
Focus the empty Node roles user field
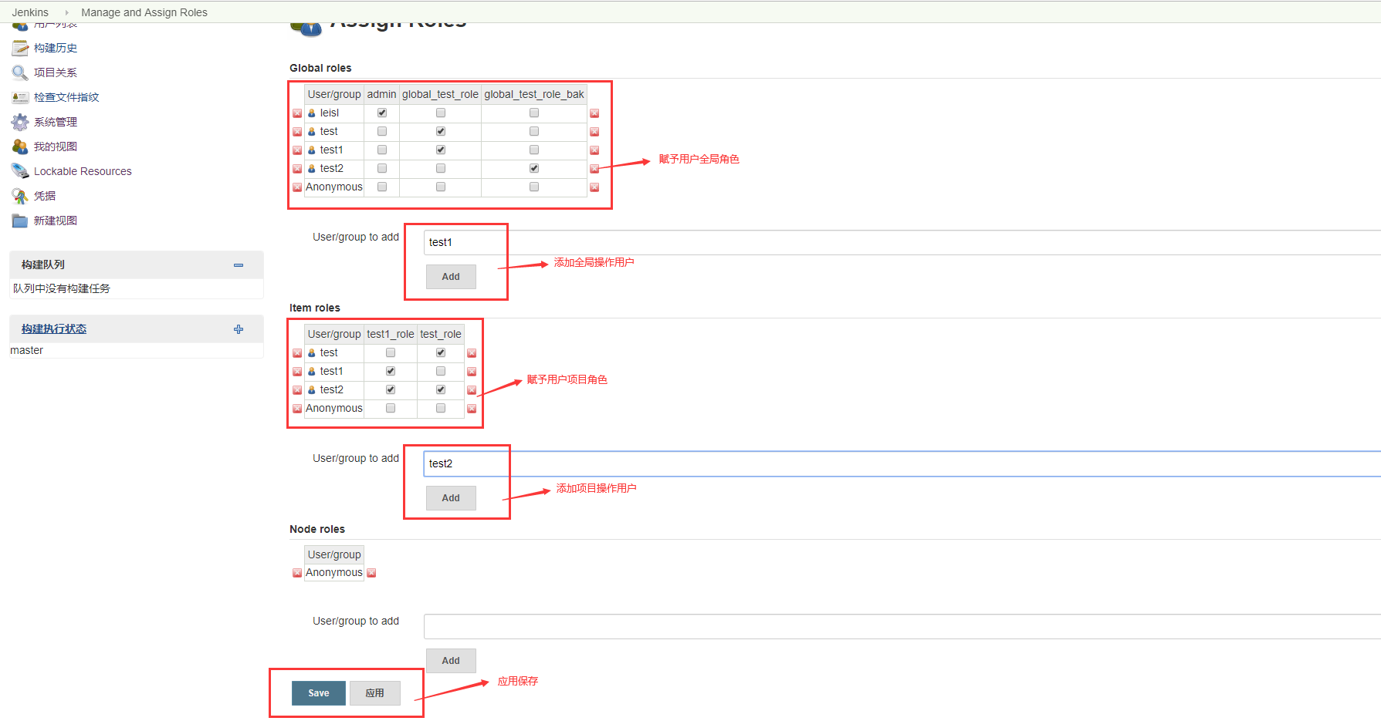(902, 626)
